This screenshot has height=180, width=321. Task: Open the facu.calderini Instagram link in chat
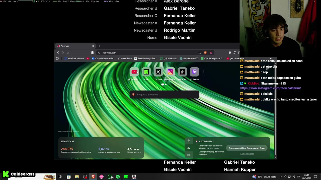(271, 88)
